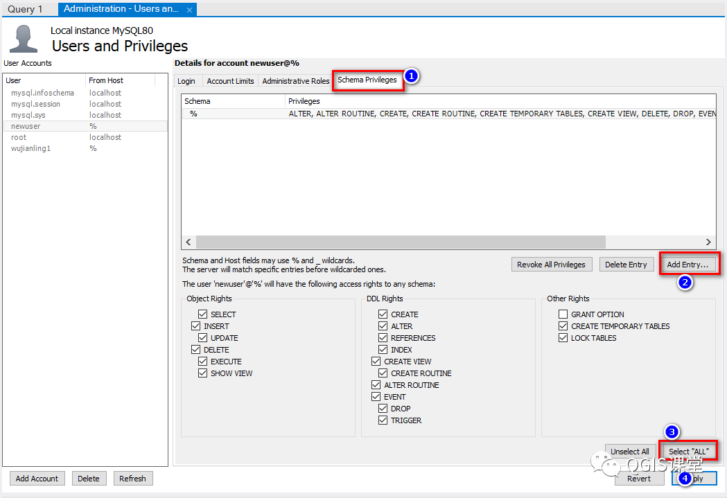Click the schema list right scroll arrow
The height and width of the screenshot is (498, 727).
[708, 242]
